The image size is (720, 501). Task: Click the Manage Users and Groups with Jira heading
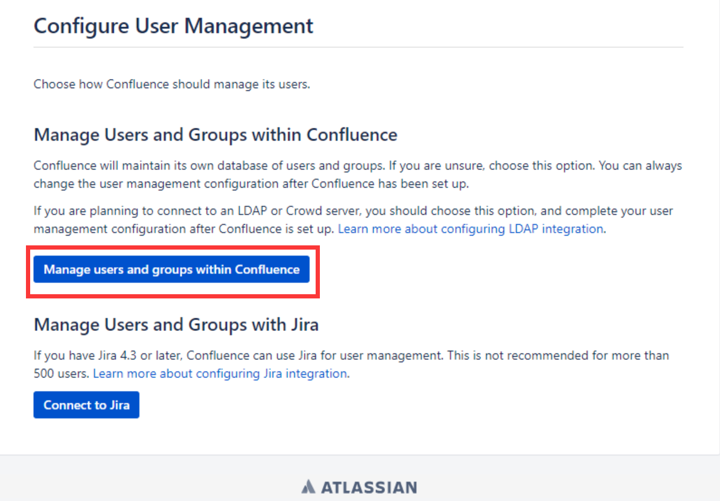(176, 325)
